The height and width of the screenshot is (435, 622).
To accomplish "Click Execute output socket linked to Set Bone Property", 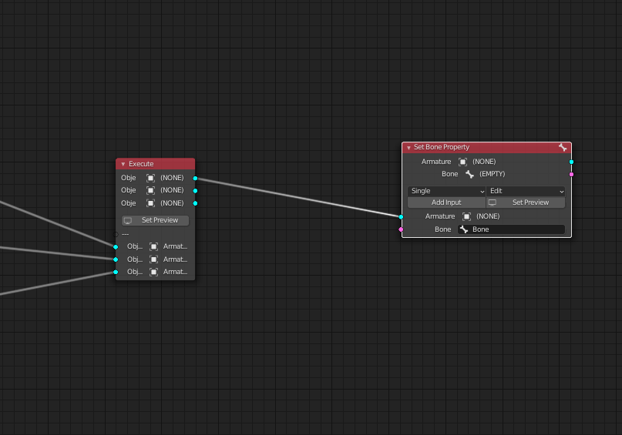I will point(195,179).
